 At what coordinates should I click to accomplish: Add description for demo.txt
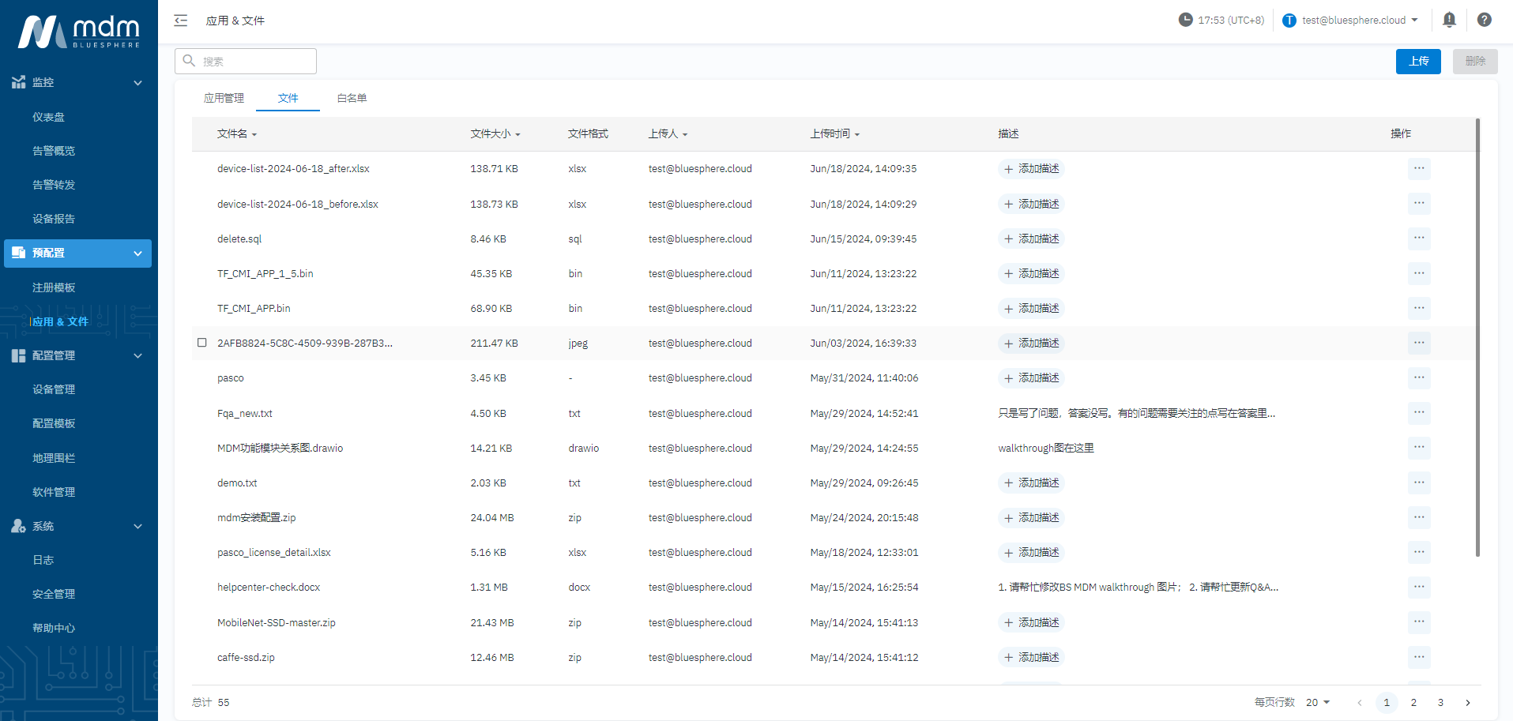pos(1031,483)
